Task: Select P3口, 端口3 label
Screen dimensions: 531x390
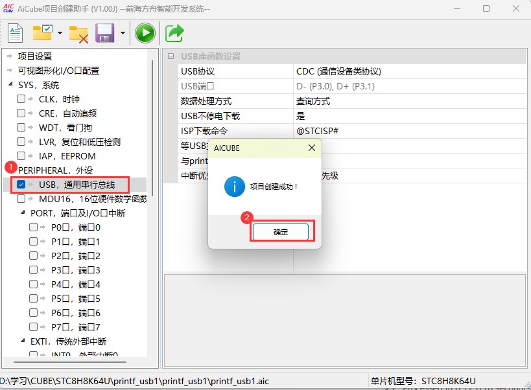Action: (76, 270)
